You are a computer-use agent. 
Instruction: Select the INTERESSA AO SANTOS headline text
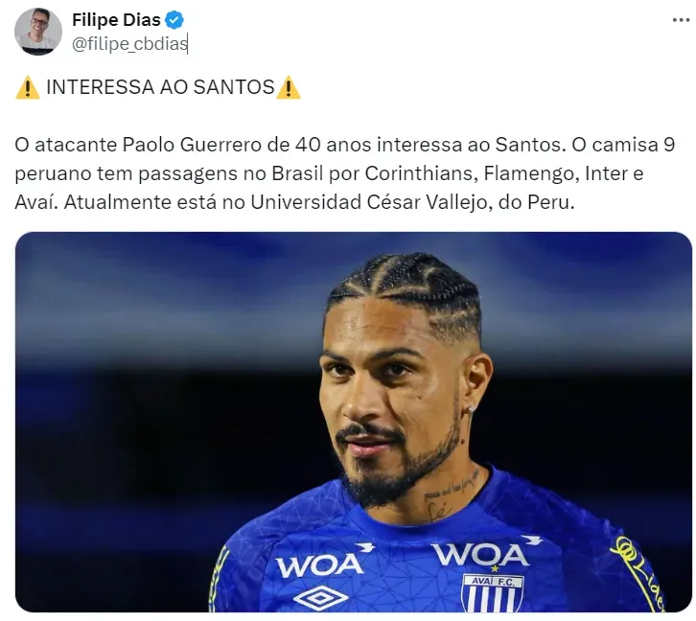click(160, 87)
